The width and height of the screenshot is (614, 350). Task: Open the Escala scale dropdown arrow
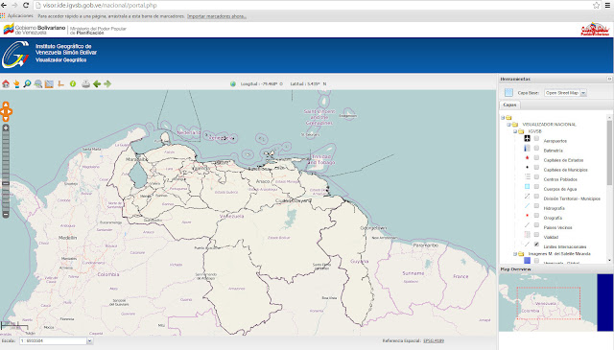pos(89,341)
